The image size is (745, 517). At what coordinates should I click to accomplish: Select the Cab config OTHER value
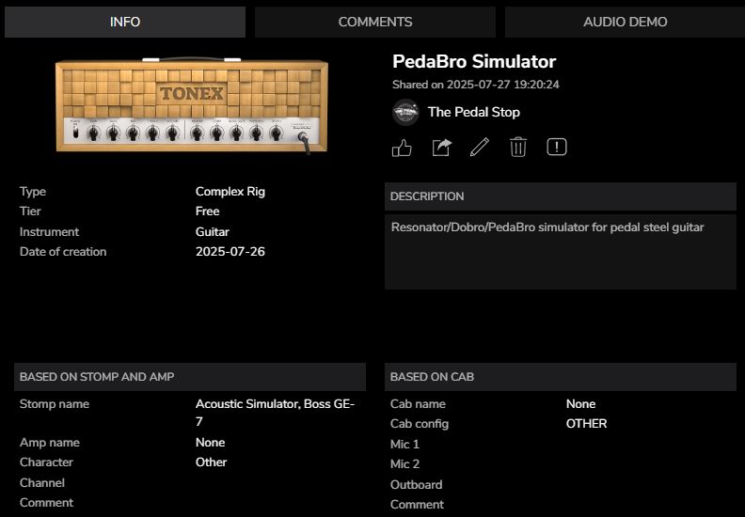[586, 424]
